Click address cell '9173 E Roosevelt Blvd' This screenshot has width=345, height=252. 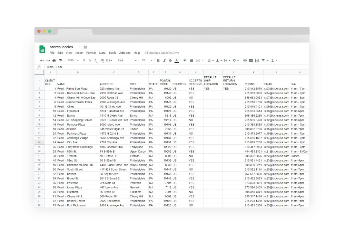coord(114,120)
